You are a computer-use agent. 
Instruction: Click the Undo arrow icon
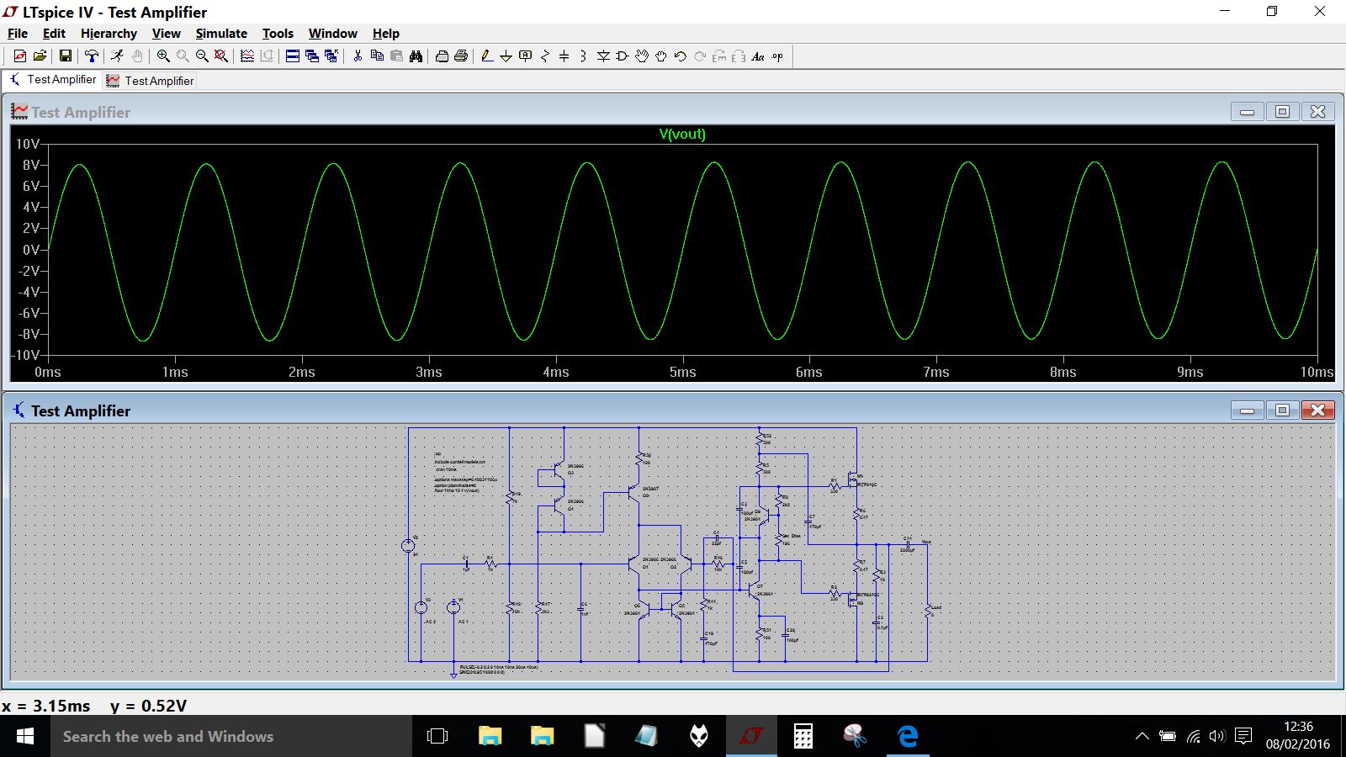(681, 56)
